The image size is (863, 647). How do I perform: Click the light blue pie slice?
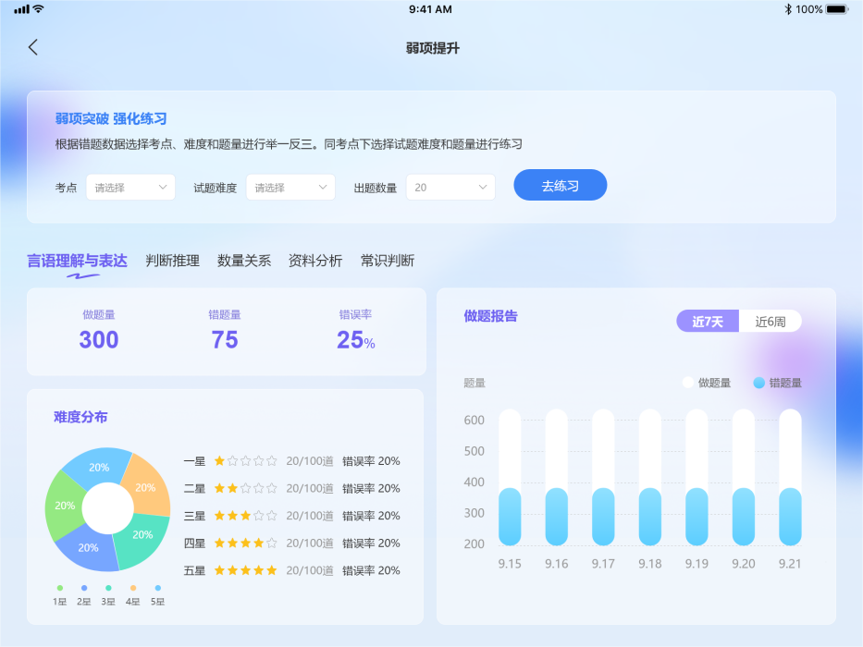pyautogui.click(x=99, y=467)
